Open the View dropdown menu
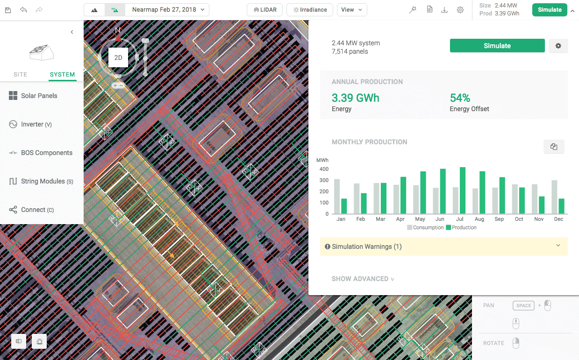 351,9
